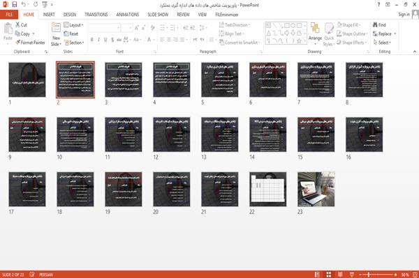Click the Cut scissors icon
The image size is (419, 278).
point(17,25)
